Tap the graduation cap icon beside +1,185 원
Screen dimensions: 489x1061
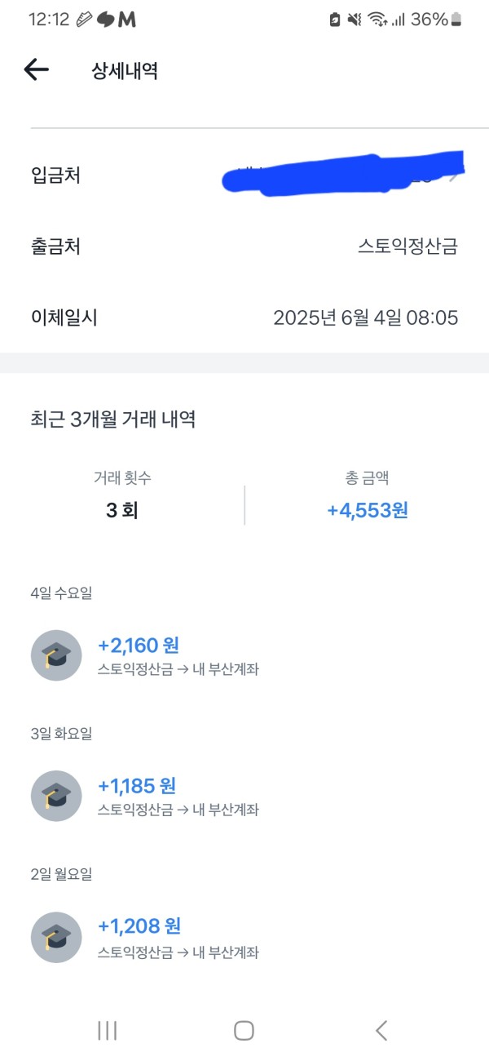click(x=56, y=796)
